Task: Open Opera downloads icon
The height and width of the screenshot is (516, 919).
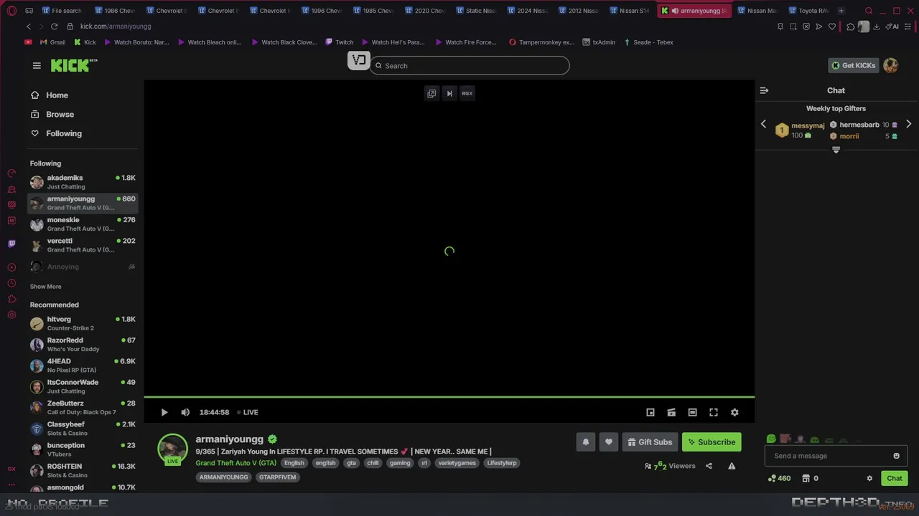Action: pyautogui.click(x=876, y=27)
